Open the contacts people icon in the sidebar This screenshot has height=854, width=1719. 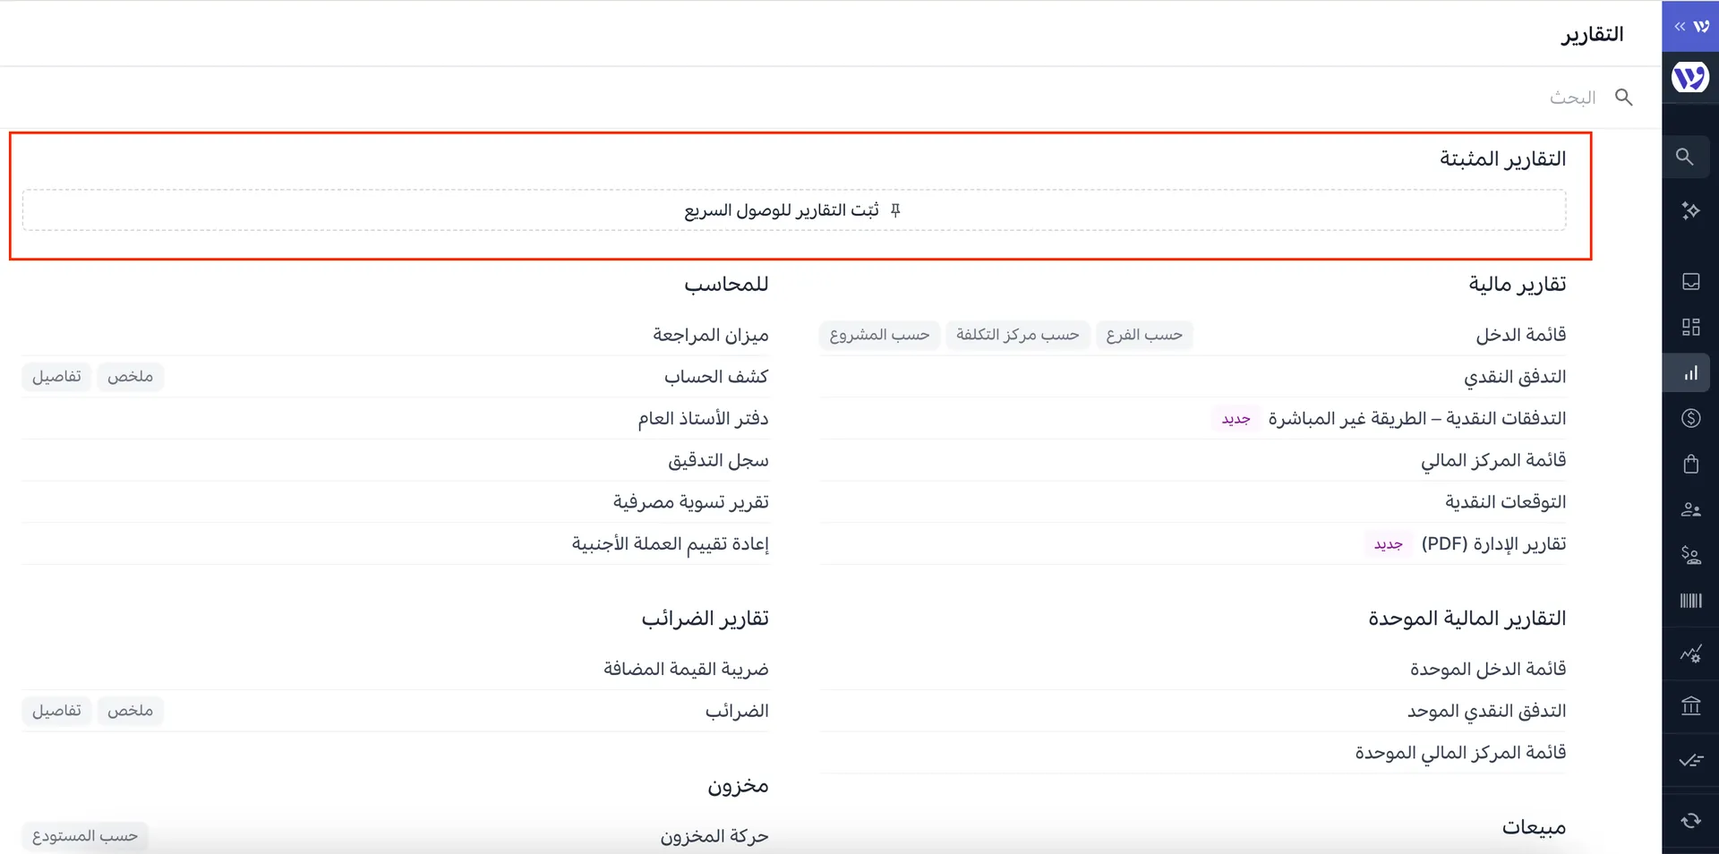point(1690,509)
